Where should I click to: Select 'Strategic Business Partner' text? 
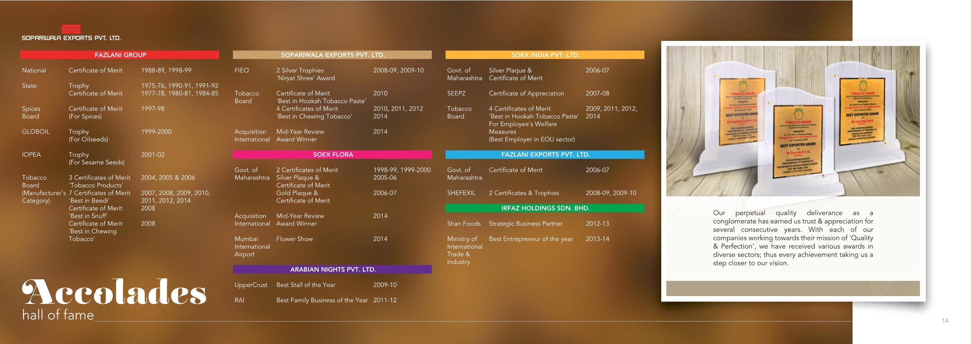[526, 224]
